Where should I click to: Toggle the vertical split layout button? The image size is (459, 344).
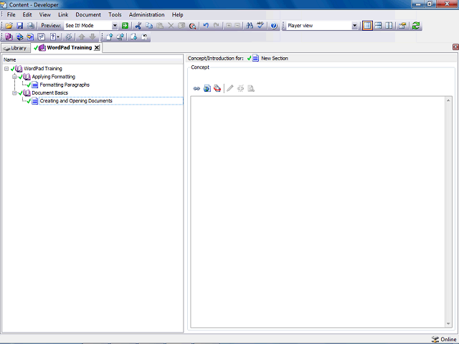[389, 26]
